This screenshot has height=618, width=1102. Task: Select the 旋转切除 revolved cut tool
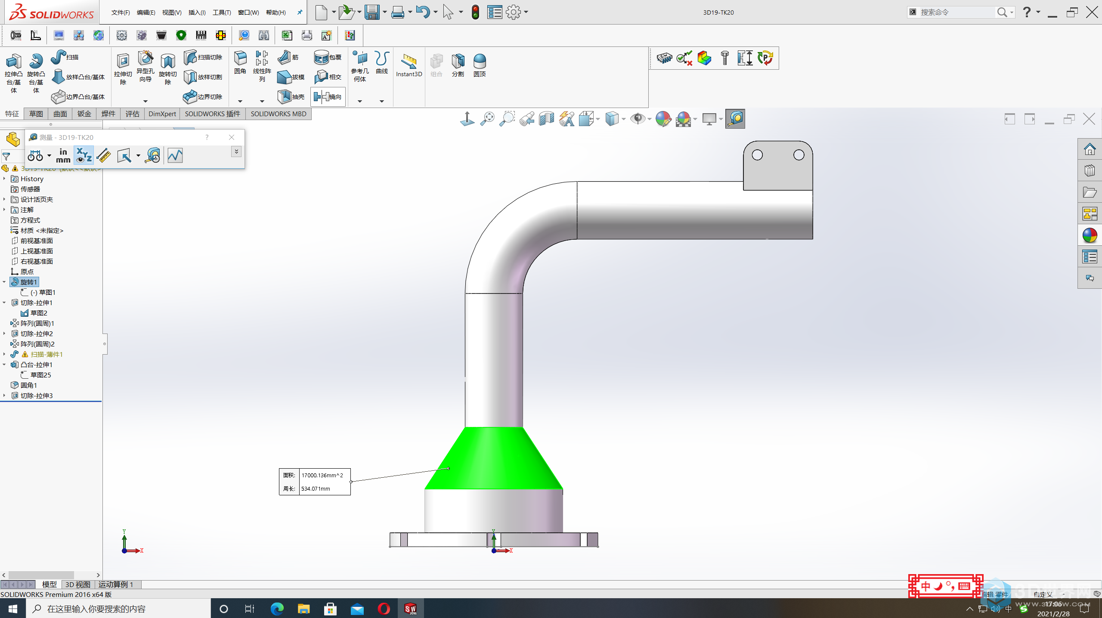tap(168, 69)
